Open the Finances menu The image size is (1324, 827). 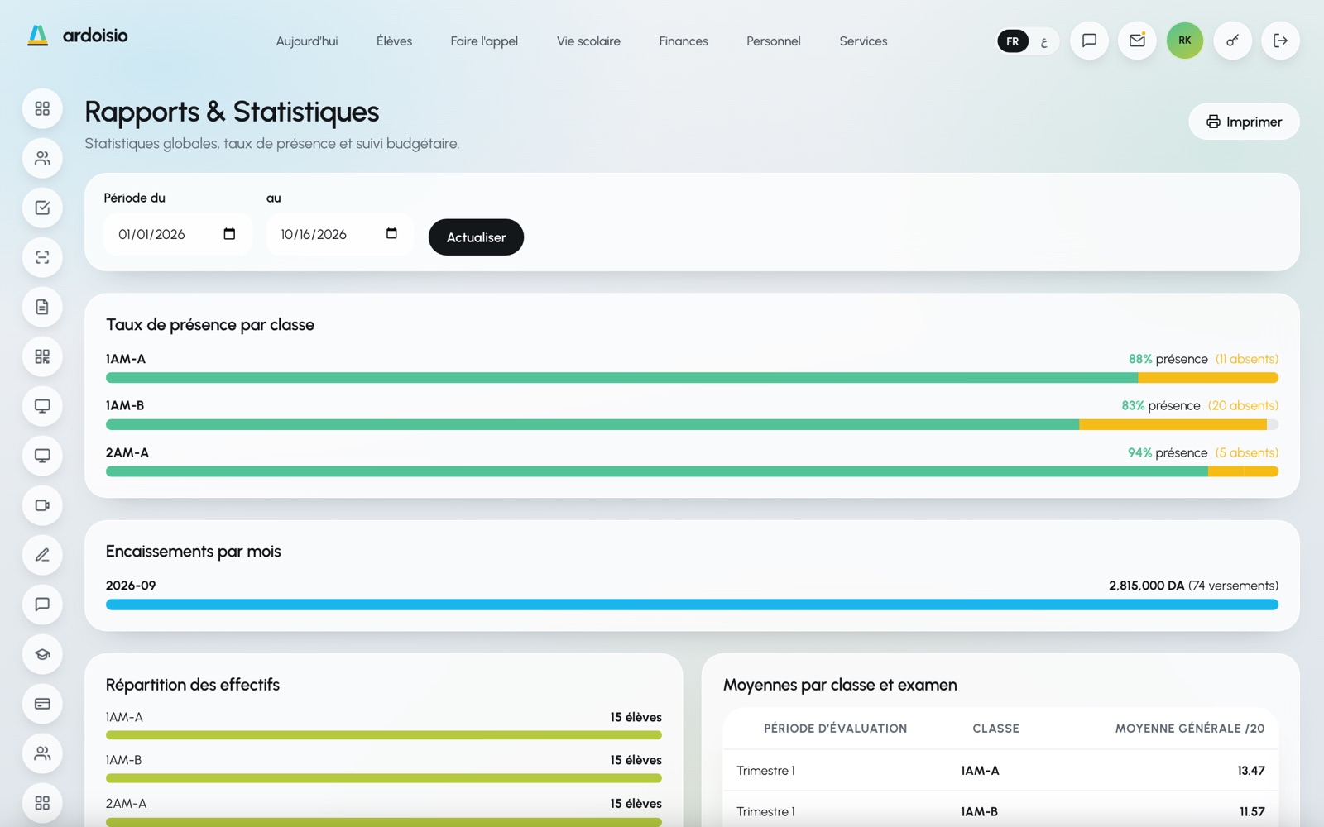point(684,41)
